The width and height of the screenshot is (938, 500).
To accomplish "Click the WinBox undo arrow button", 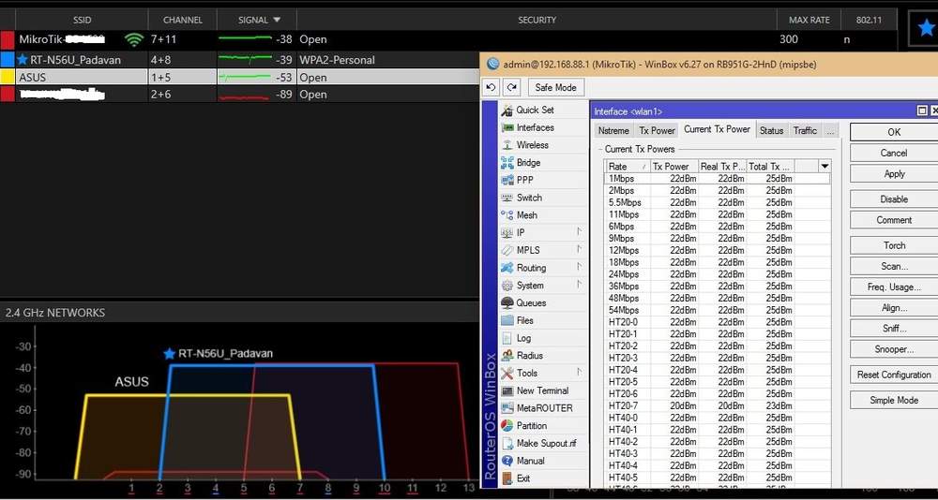I will 492,87.
